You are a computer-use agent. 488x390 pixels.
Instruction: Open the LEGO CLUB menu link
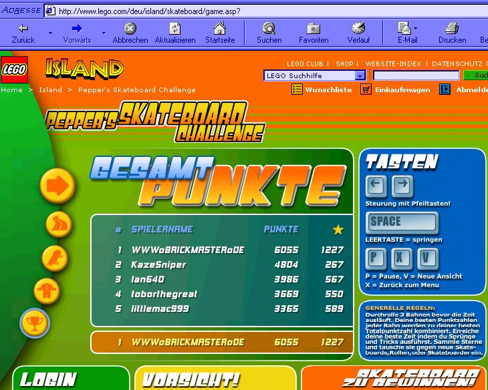305,63
